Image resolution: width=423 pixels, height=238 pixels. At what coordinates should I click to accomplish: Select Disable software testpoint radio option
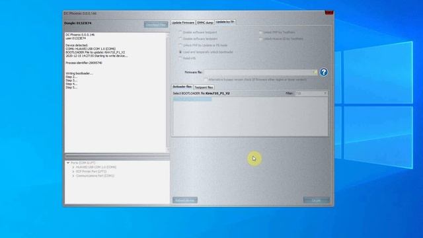[x=180, y=39]
